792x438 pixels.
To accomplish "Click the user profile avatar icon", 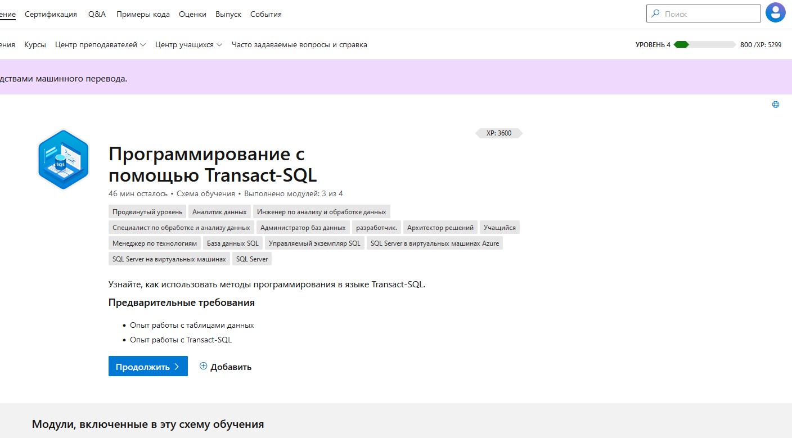I will pos(776,13).
